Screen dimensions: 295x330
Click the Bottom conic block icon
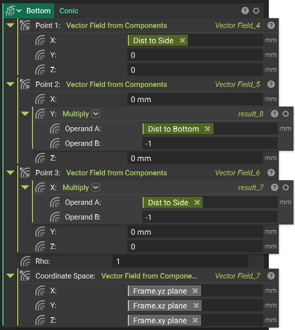click(x=10, y=11)
